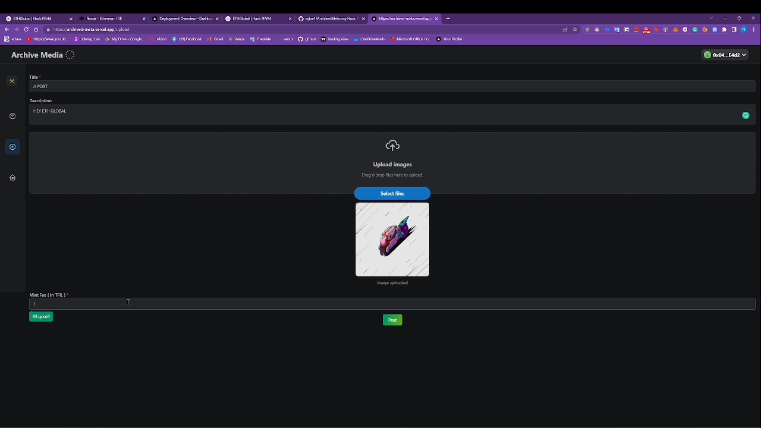Screen dimensions: 761x428
Task: Click the Mint Fee input field
Action: pos(392,304)
